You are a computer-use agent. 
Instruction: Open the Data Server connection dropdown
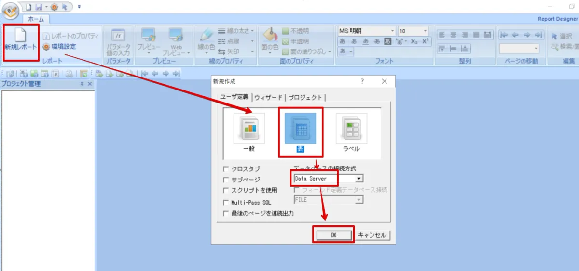click(358, 179)
